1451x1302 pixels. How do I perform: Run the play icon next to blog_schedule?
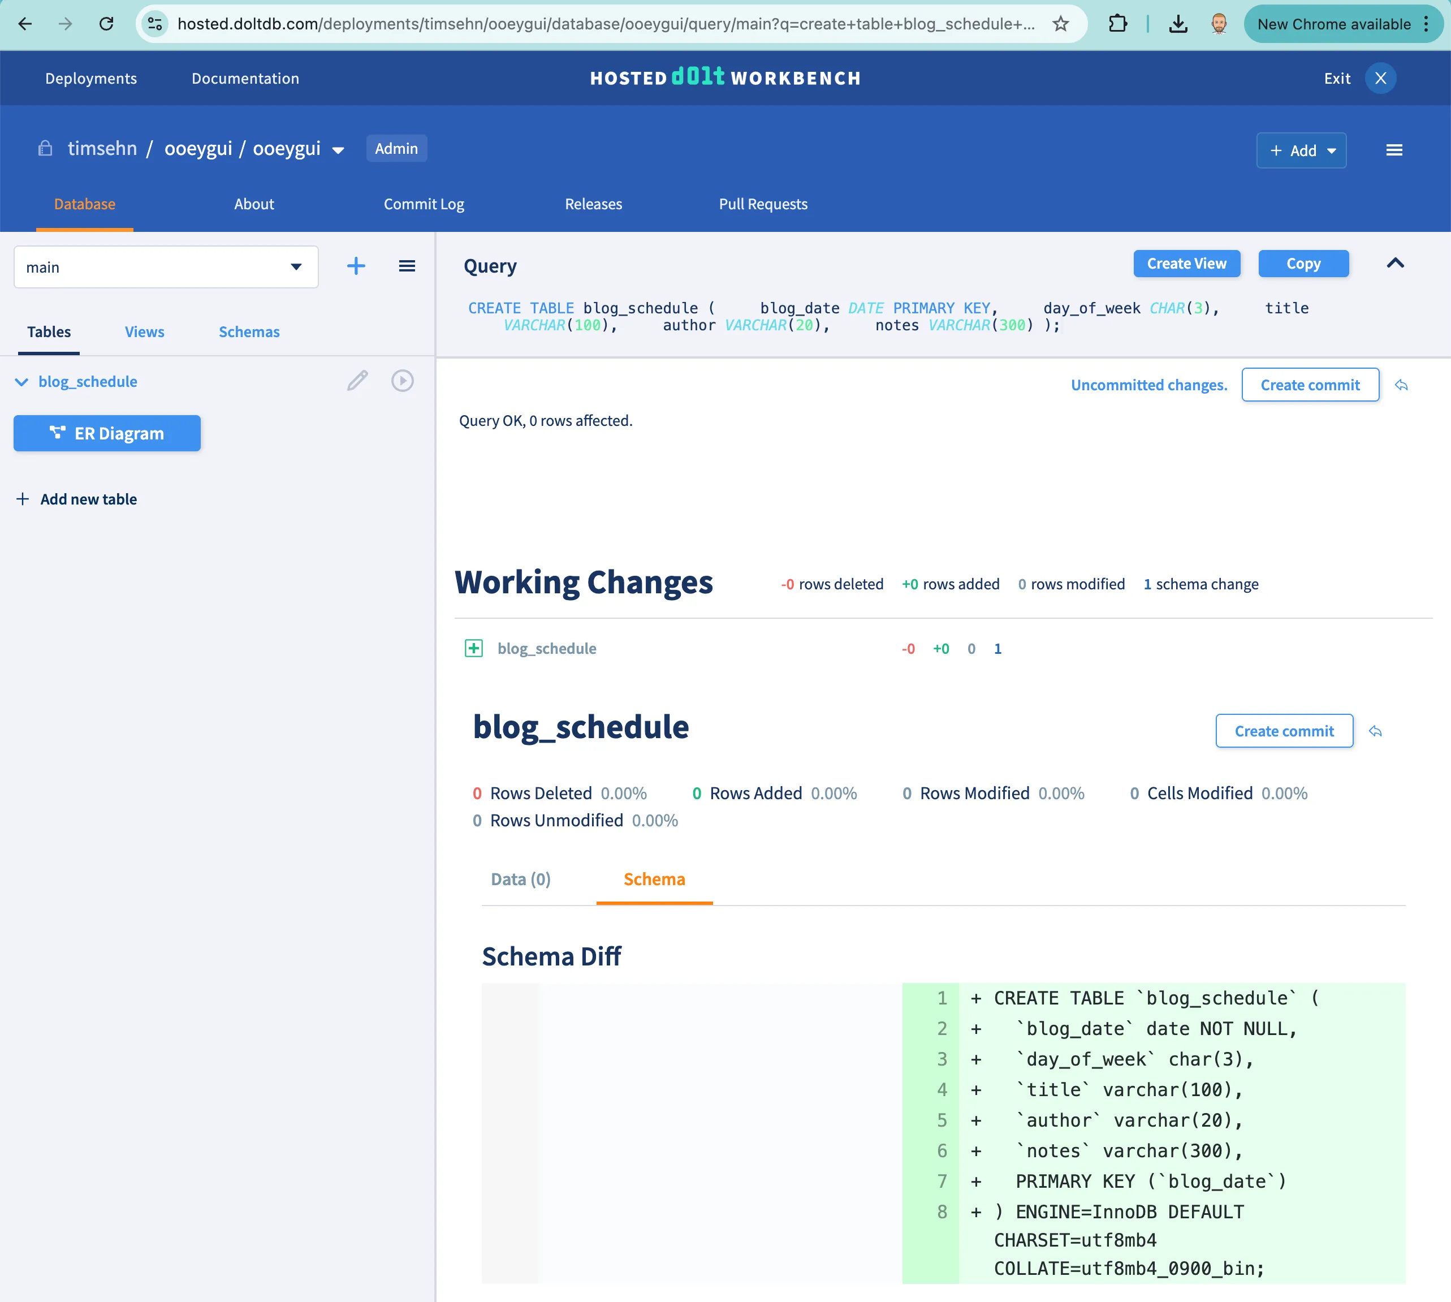click(x=403, y=381)
